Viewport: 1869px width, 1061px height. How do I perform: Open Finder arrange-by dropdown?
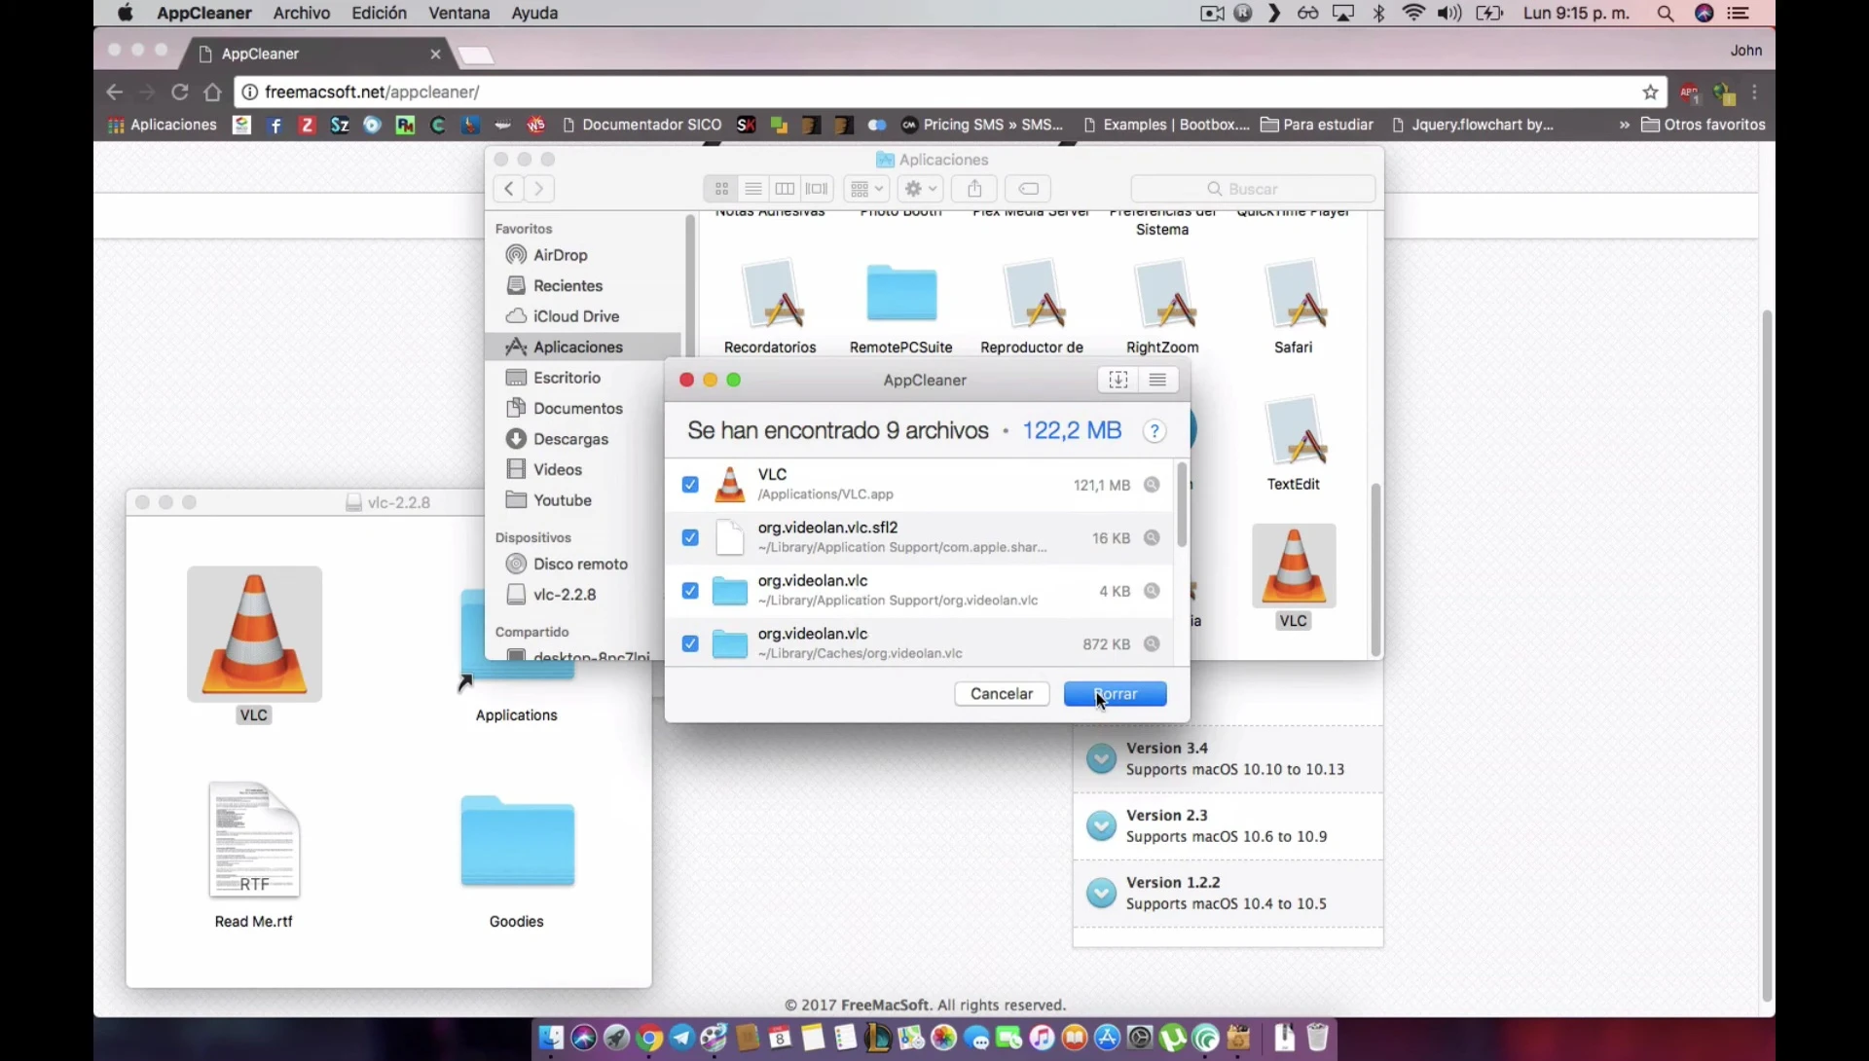pyautogui.click(x=866, y=189)
